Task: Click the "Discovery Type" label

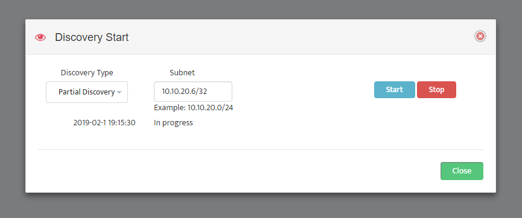Action: (87, 72)
